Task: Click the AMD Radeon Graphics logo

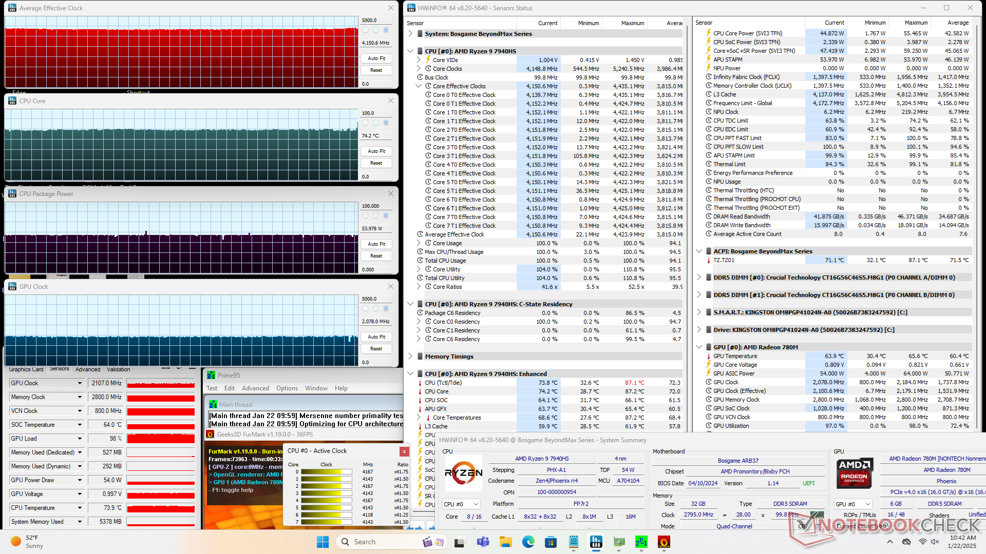Action: tap(855, 472)
